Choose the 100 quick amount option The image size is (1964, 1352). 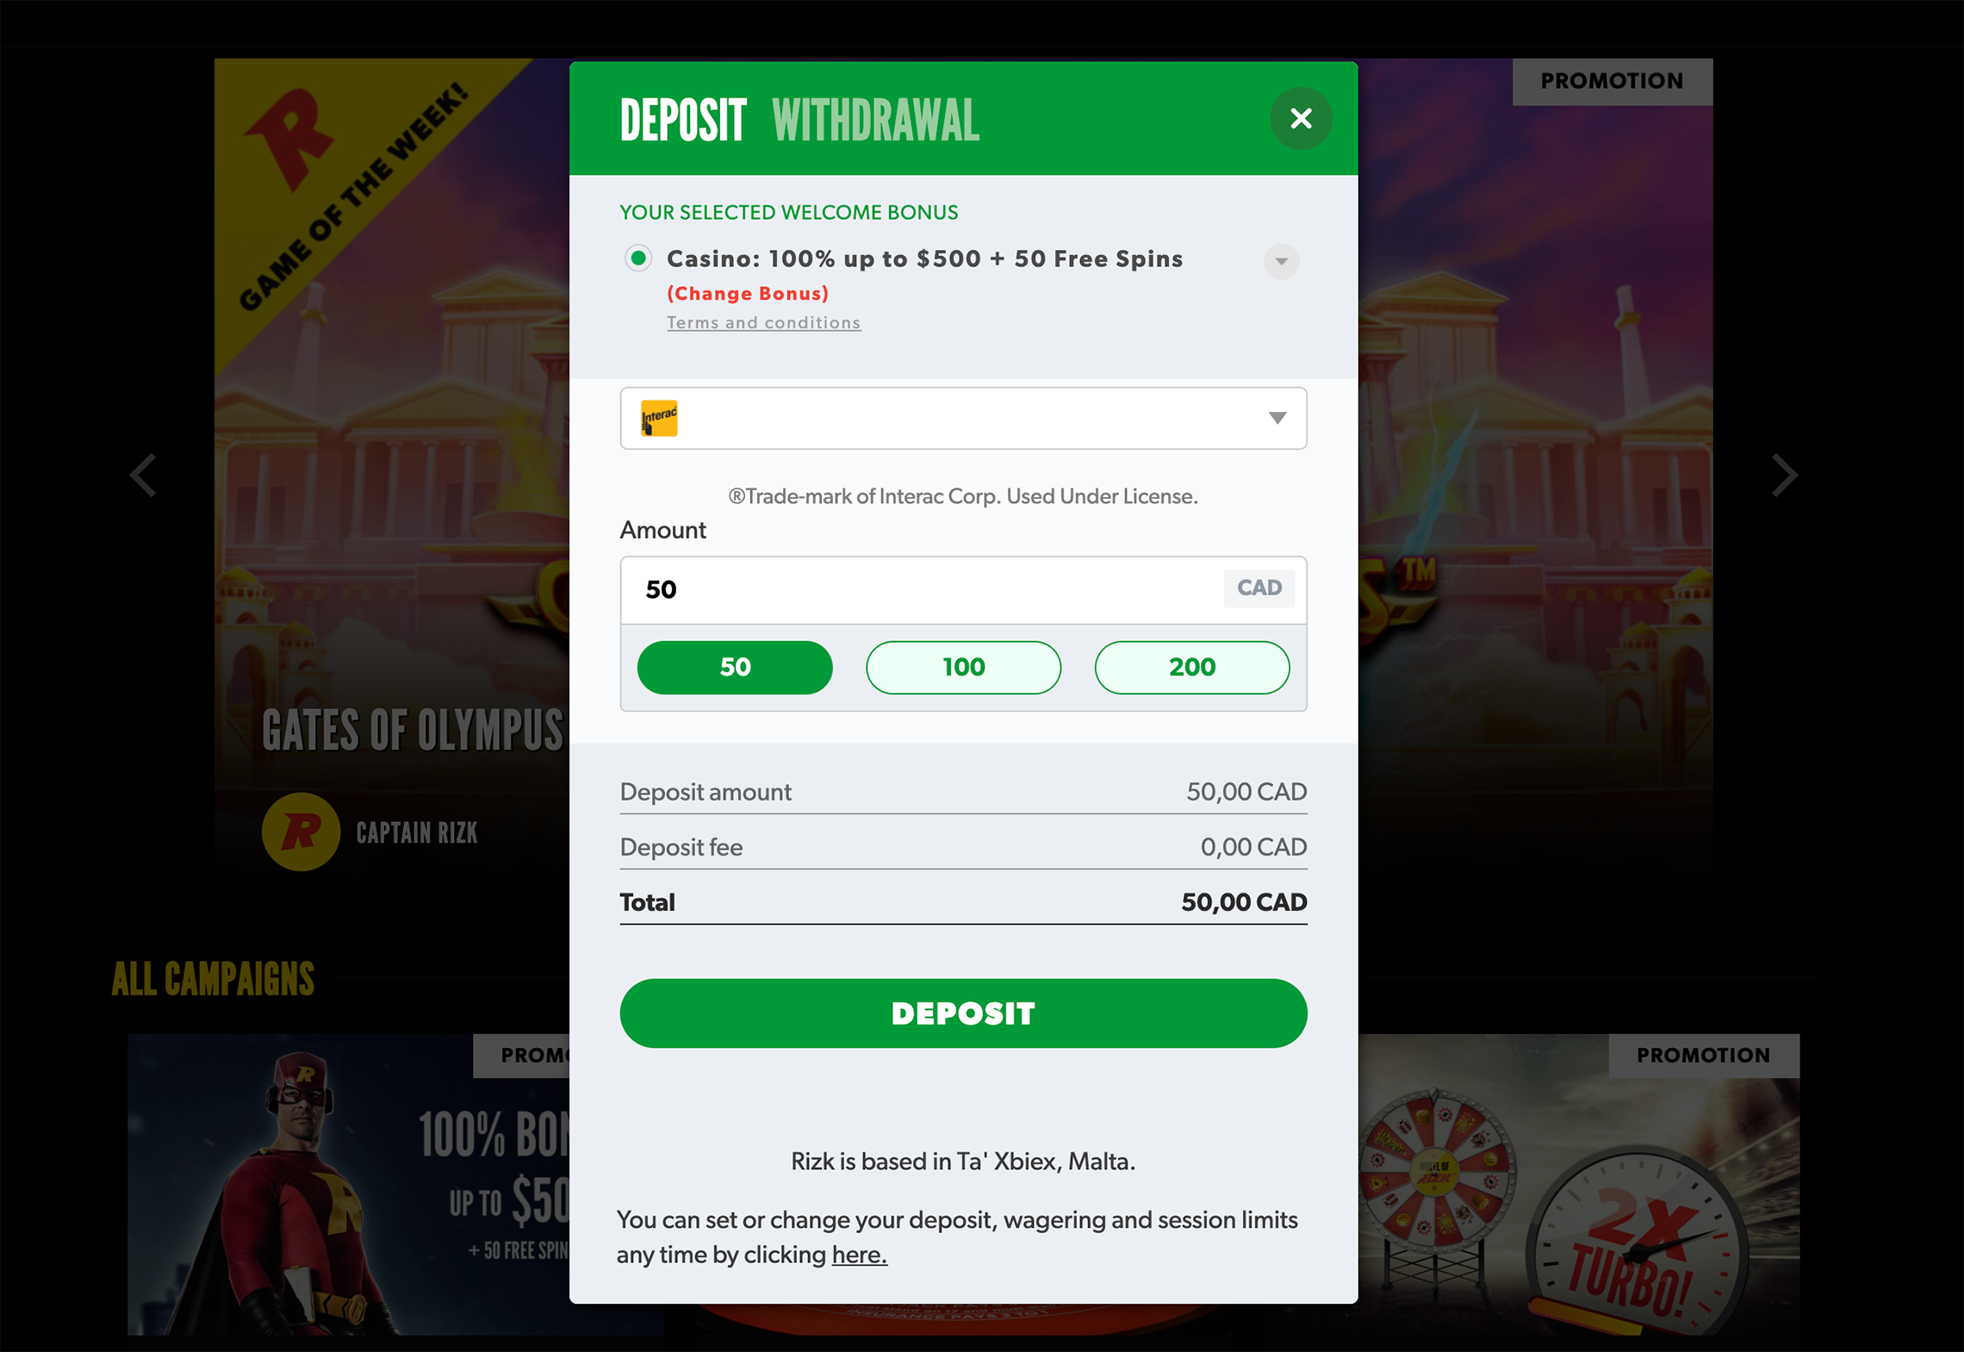(963, 667)
